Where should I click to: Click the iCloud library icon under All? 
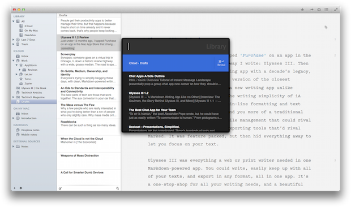click(x=21, y=26)
